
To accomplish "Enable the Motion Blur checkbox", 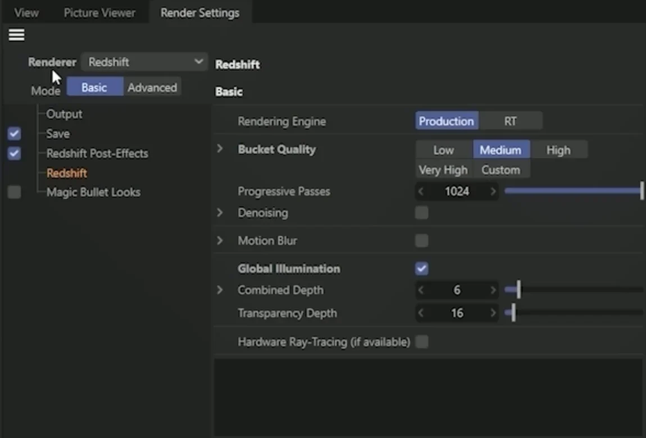I will pyautogui.click(x=421, y=240).
